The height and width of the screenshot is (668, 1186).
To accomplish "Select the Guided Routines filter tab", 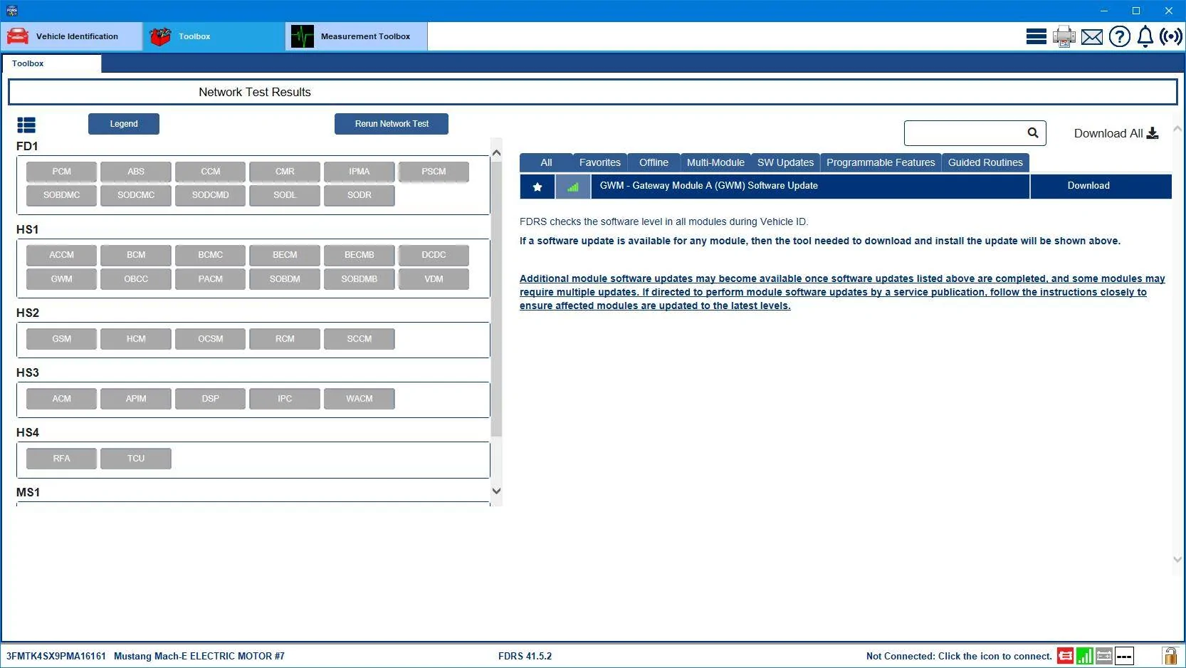I will 985,162.
